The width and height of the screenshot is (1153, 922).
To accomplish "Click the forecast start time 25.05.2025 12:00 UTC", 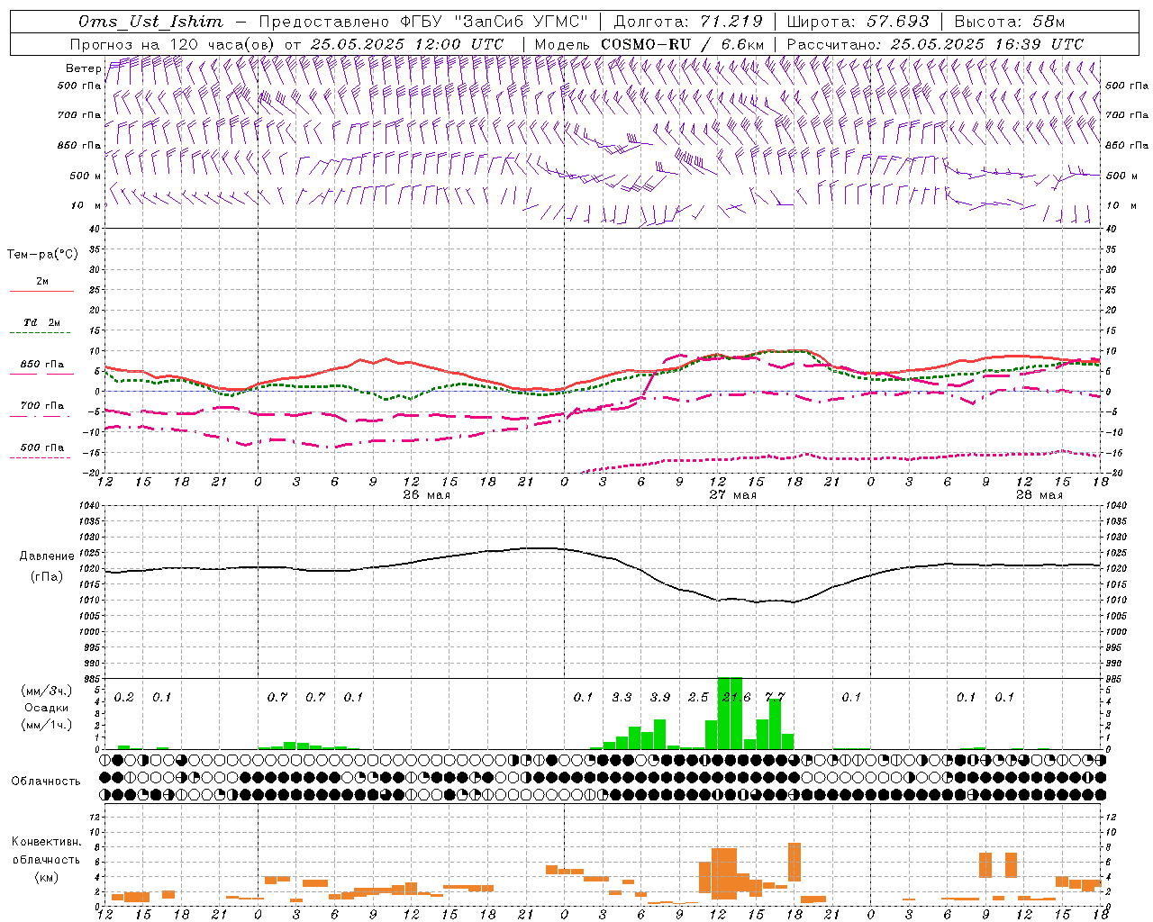I will (407, 44).
